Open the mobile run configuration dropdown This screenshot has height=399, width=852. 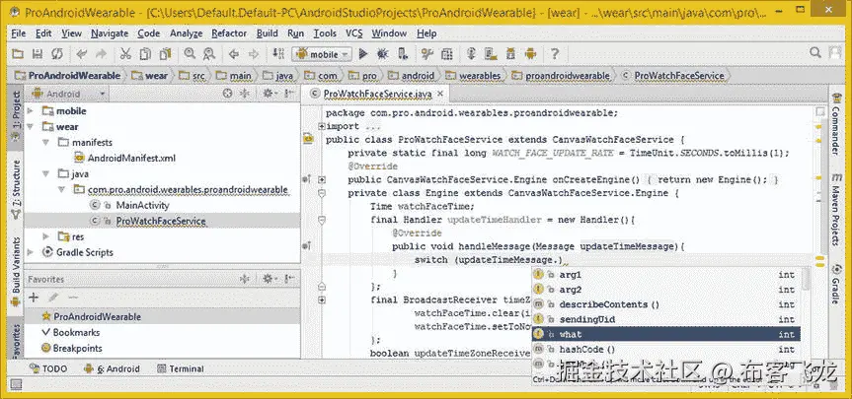pyautogui.click(x=322, y=53)
